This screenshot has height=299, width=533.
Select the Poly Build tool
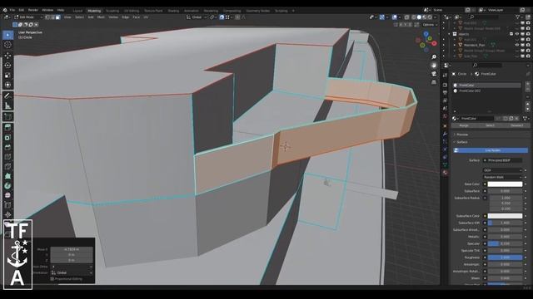click(7, 176)
